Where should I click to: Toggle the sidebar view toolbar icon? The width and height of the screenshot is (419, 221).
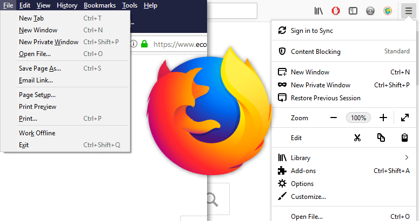click(353, 11)
